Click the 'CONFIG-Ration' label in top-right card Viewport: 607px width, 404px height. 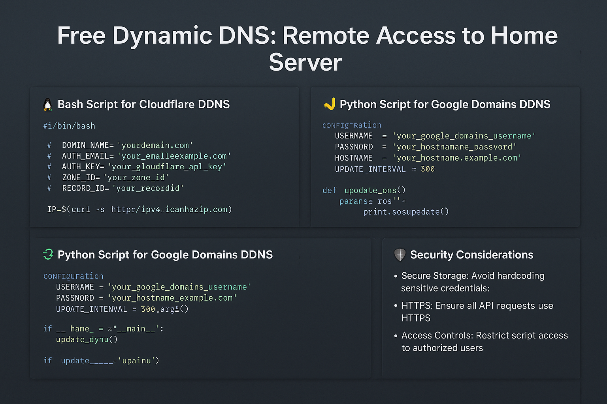[x=352, y=125]
